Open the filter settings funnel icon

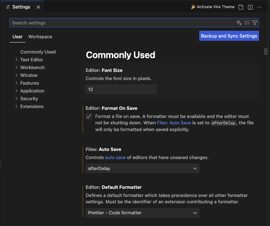(255, 23)
